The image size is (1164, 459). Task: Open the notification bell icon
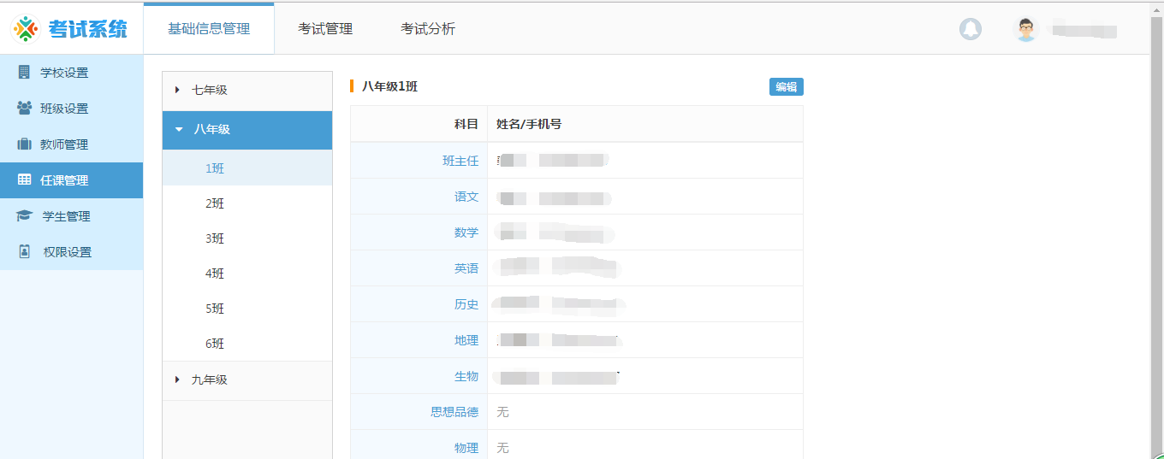(x=970, y=29)
